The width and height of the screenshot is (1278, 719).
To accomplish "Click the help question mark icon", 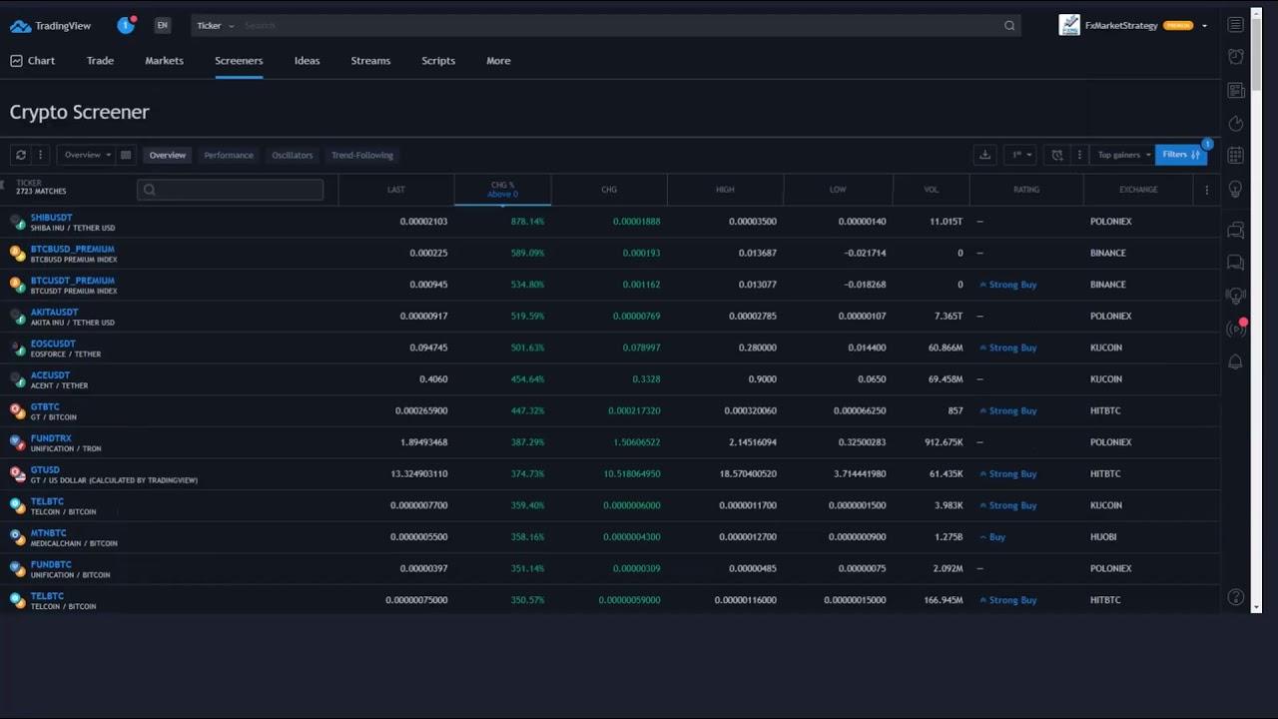I will pos(1236,597).
